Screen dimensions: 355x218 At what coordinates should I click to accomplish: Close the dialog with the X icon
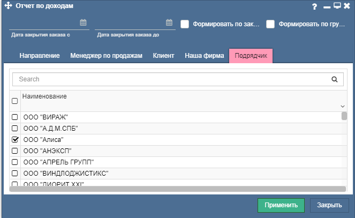(x=347, y=6)
